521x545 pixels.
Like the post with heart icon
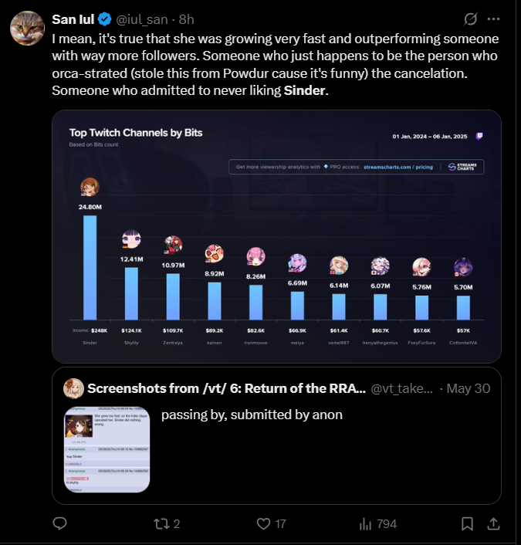pyautogui.click(x=263, y=523)
